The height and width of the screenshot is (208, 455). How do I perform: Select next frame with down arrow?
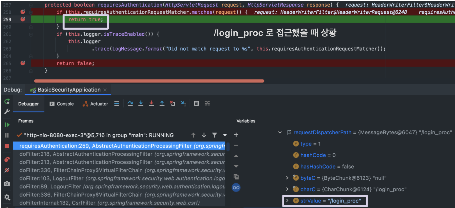pos(204,135)
